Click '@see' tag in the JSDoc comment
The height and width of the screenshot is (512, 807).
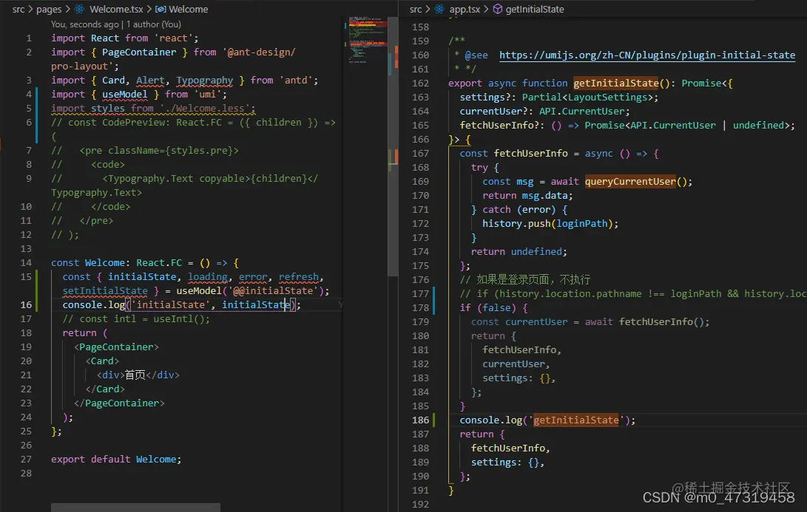pos(476,55)
